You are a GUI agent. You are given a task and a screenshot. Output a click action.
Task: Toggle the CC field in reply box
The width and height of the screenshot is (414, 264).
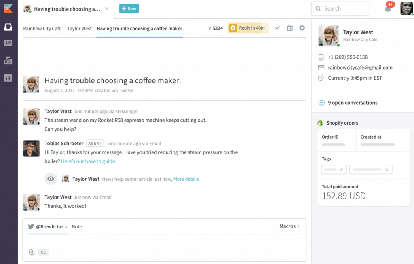43,252
